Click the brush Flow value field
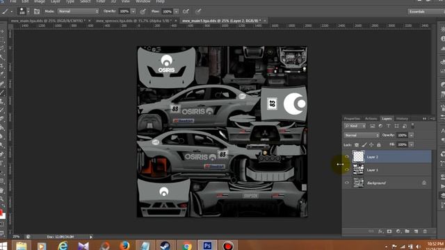 [168, 11]
